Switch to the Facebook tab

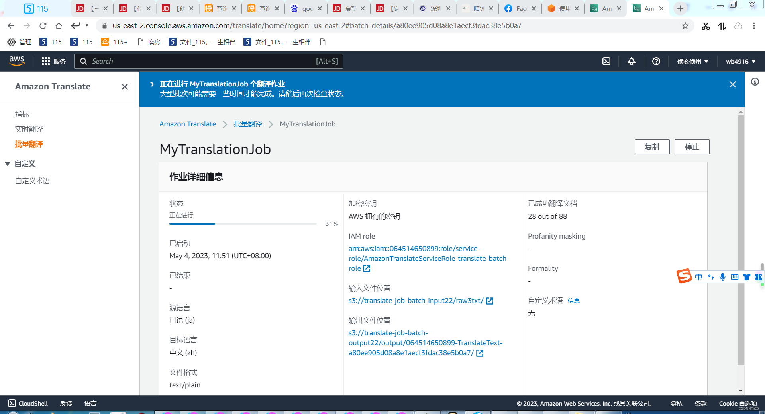(x=520, y=8)
